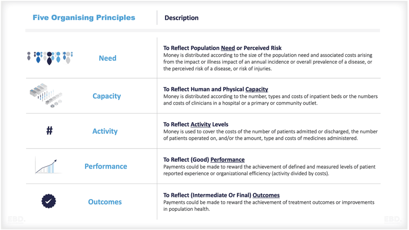Viewport: 409px width, 230px height.
Task: Click the hospital buildings icon beside Capacity
Action: [46, 95]
